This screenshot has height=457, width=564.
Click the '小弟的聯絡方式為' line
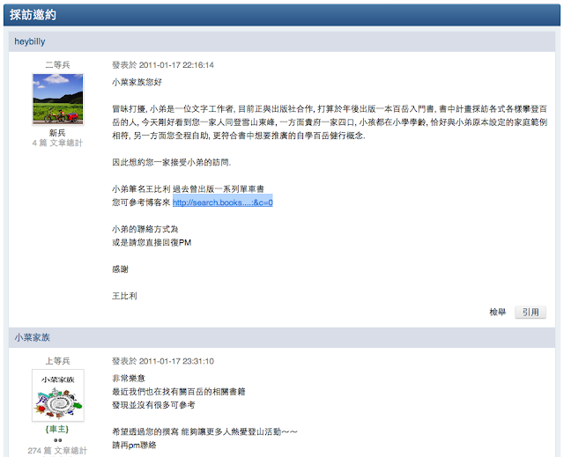tap(145, 229)
